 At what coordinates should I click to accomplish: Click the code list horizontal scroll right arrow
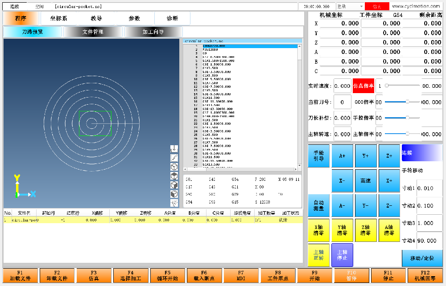point(296,169)
